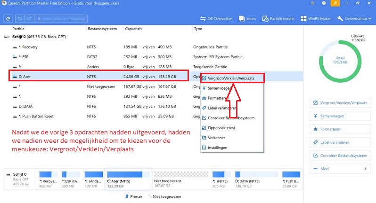Choose Verkenner in the context menu
This screenshot has width=376, height=203.
(x=232, y=138)
